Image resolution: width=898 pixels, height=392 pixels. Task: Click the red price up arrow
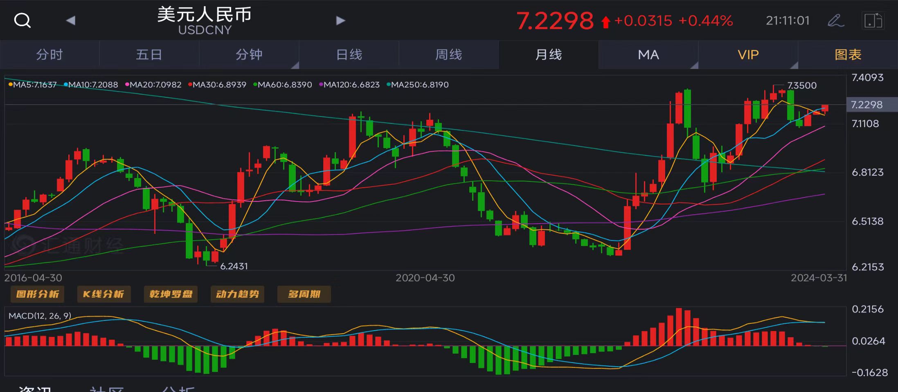[x=605, y=22]
